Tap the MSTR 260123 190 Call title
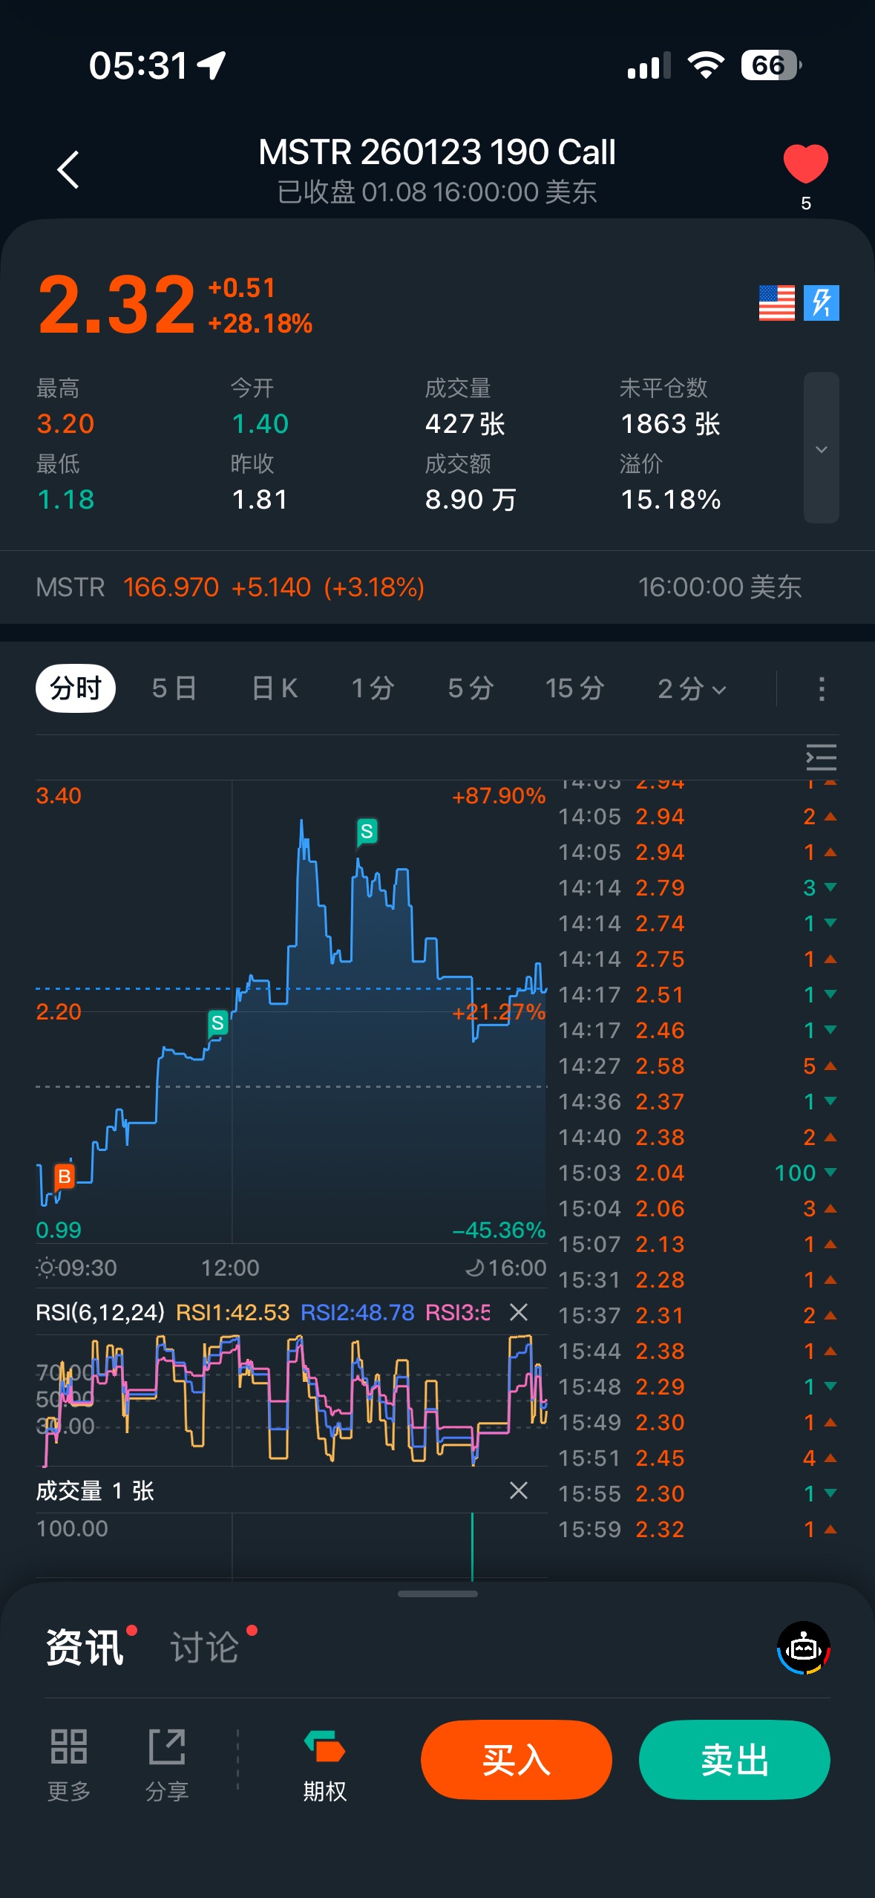Screen dimensions: 875x1898 coord(437,152)
